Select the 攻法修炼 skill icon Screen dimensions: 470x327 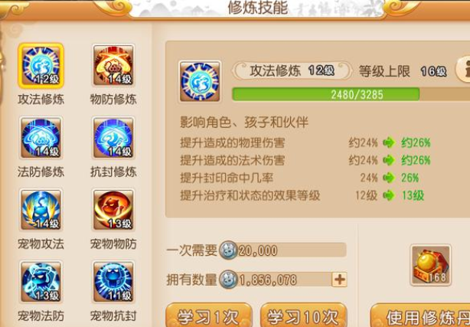[x=41, y=66]
